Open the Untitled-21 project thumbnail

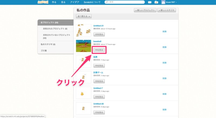83,30
